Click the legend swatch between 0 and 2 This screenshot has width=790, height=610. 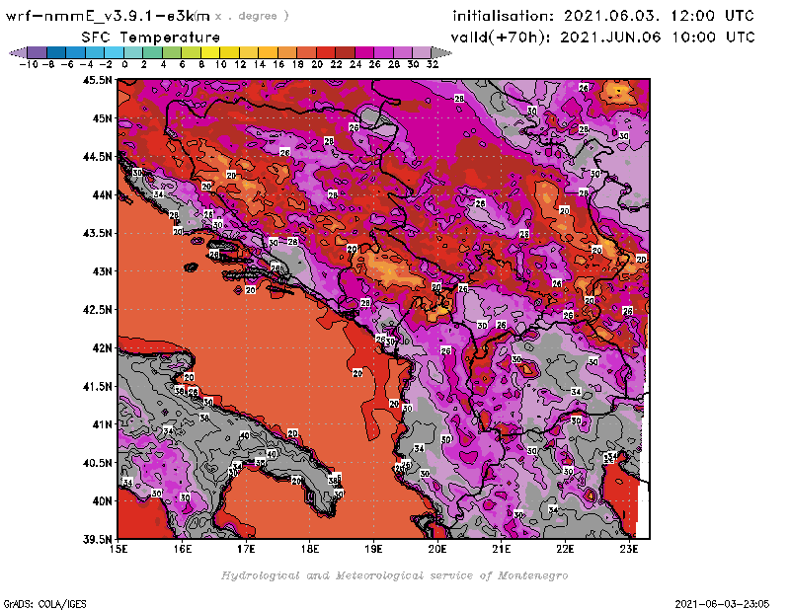coord(133,52)
